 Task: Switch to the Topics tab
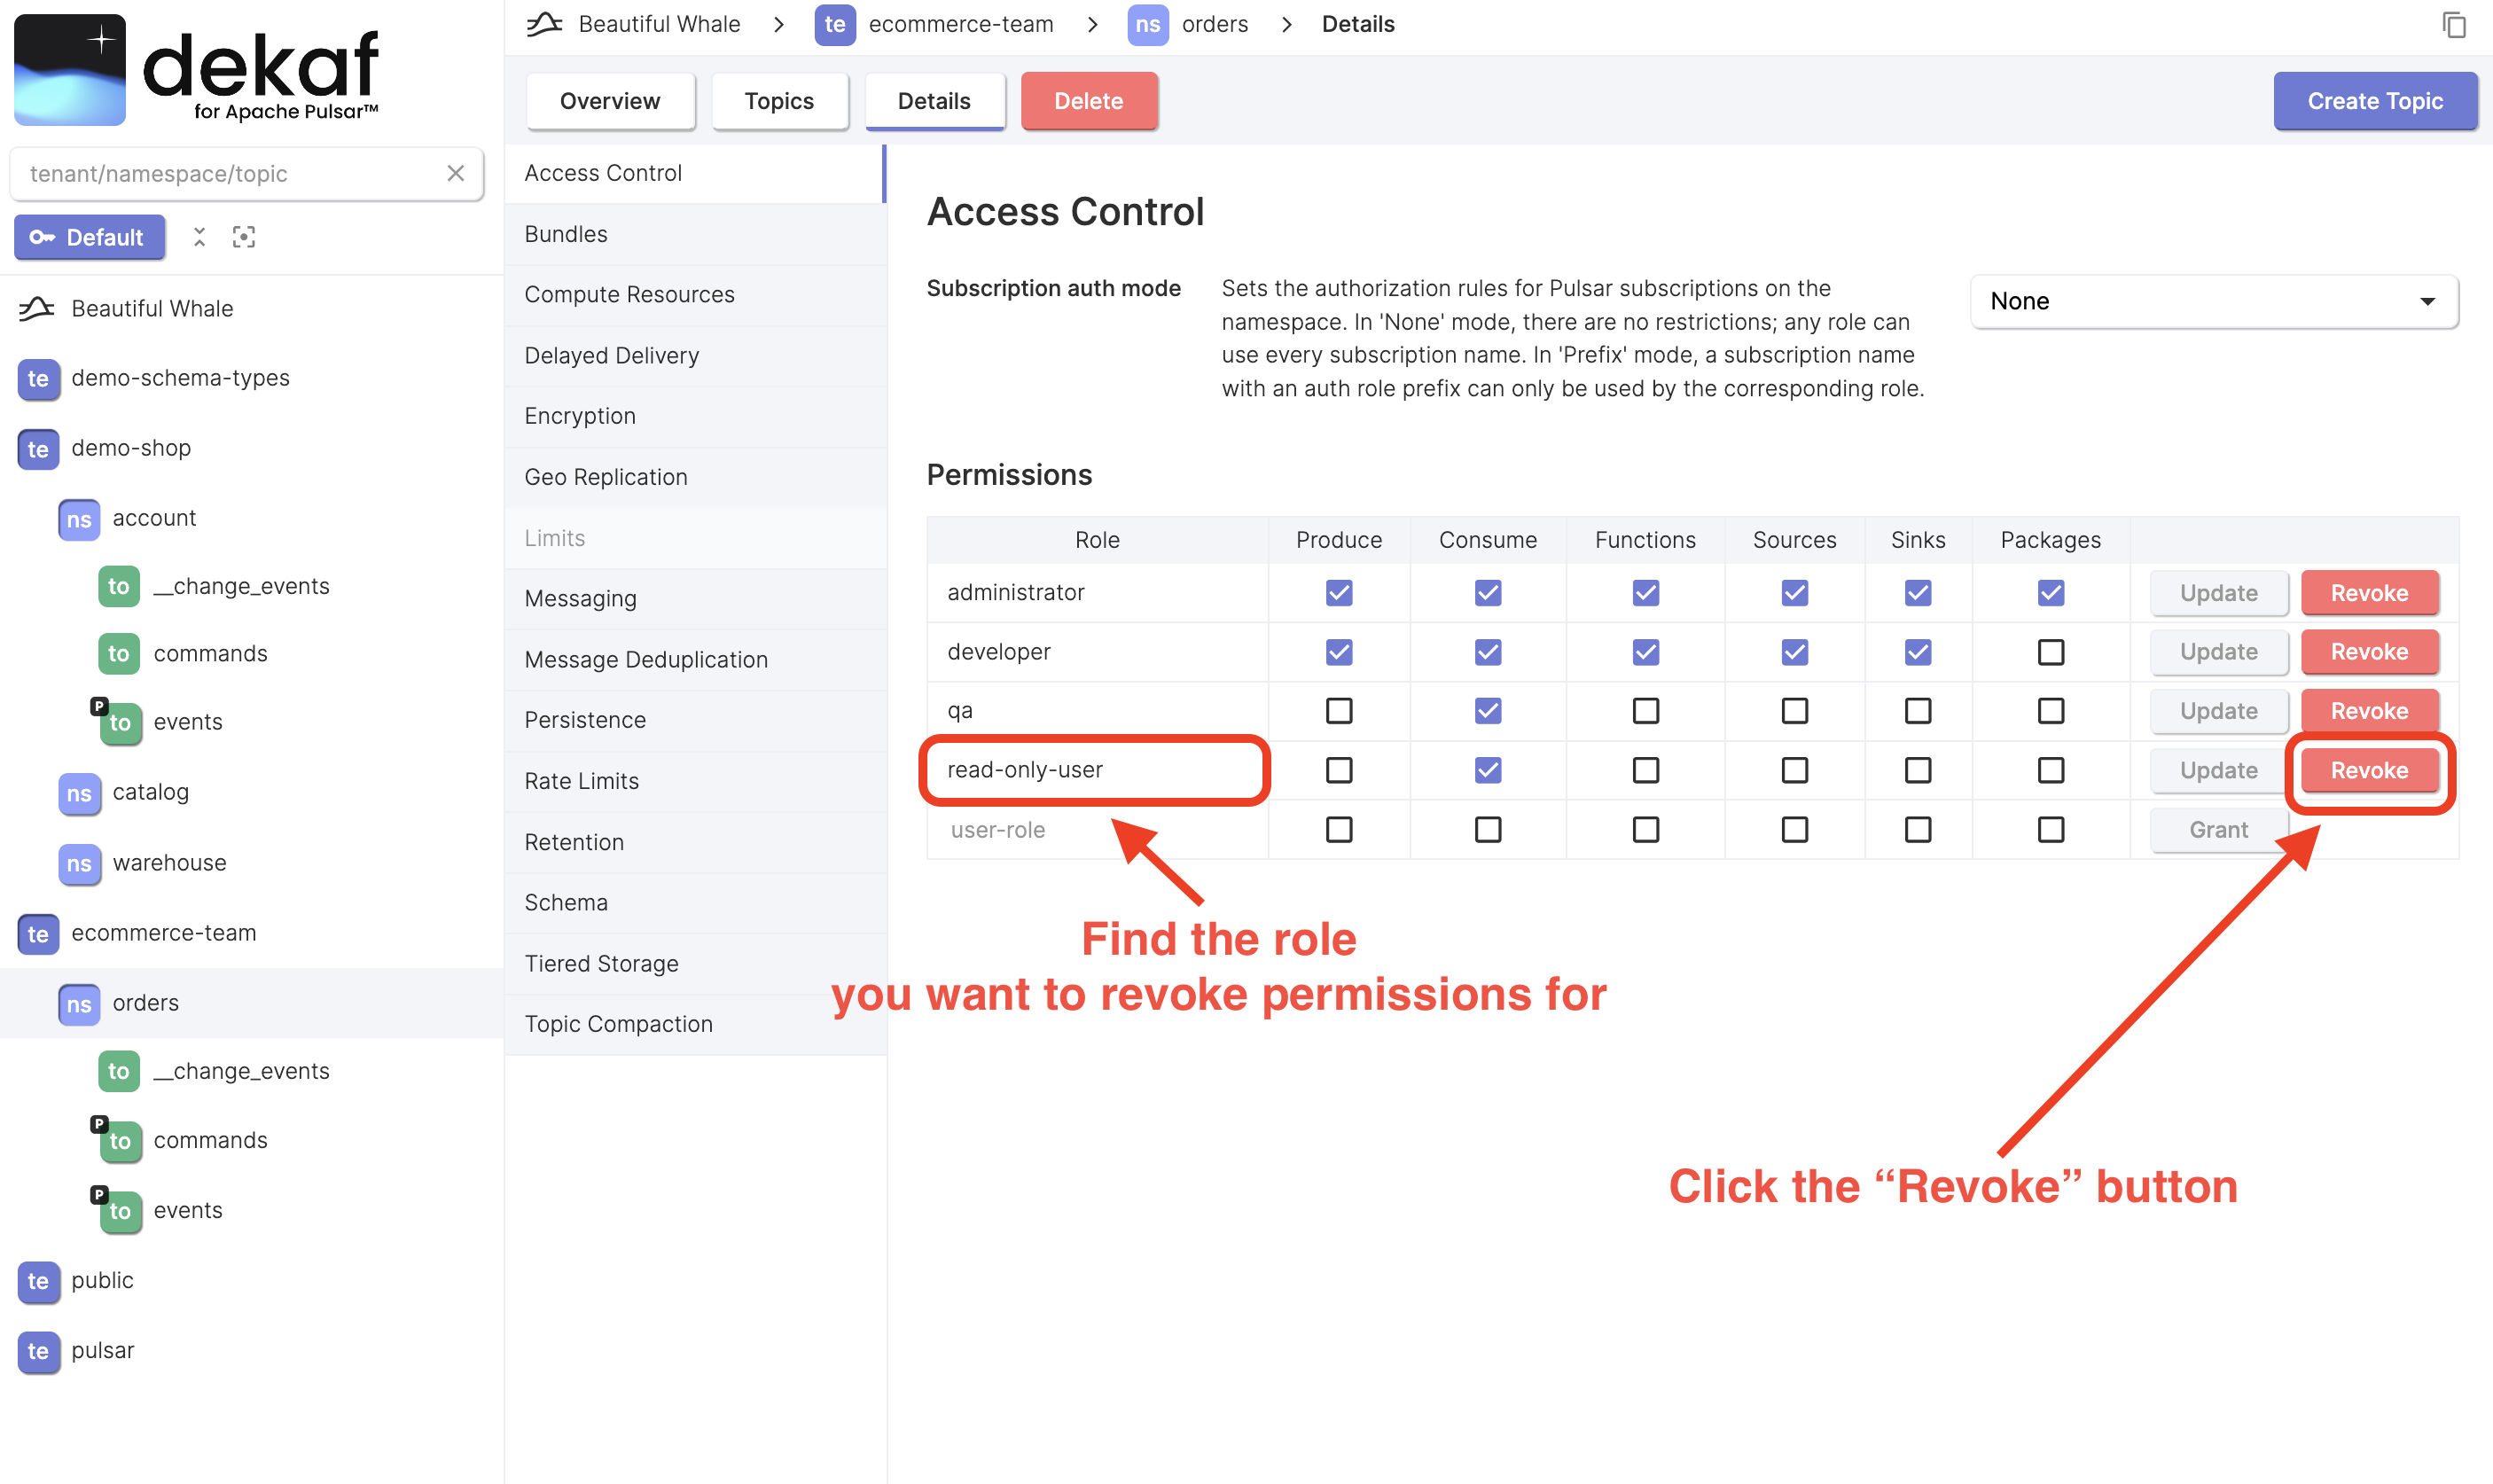coord(778,99)
